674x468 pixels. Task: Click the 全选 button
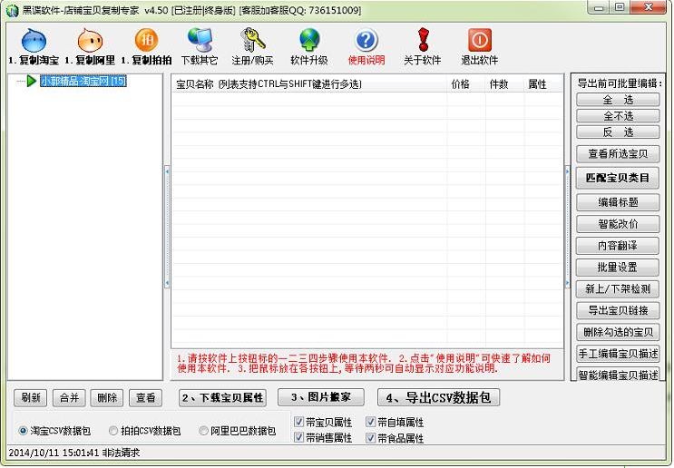[x=618, y=100]
